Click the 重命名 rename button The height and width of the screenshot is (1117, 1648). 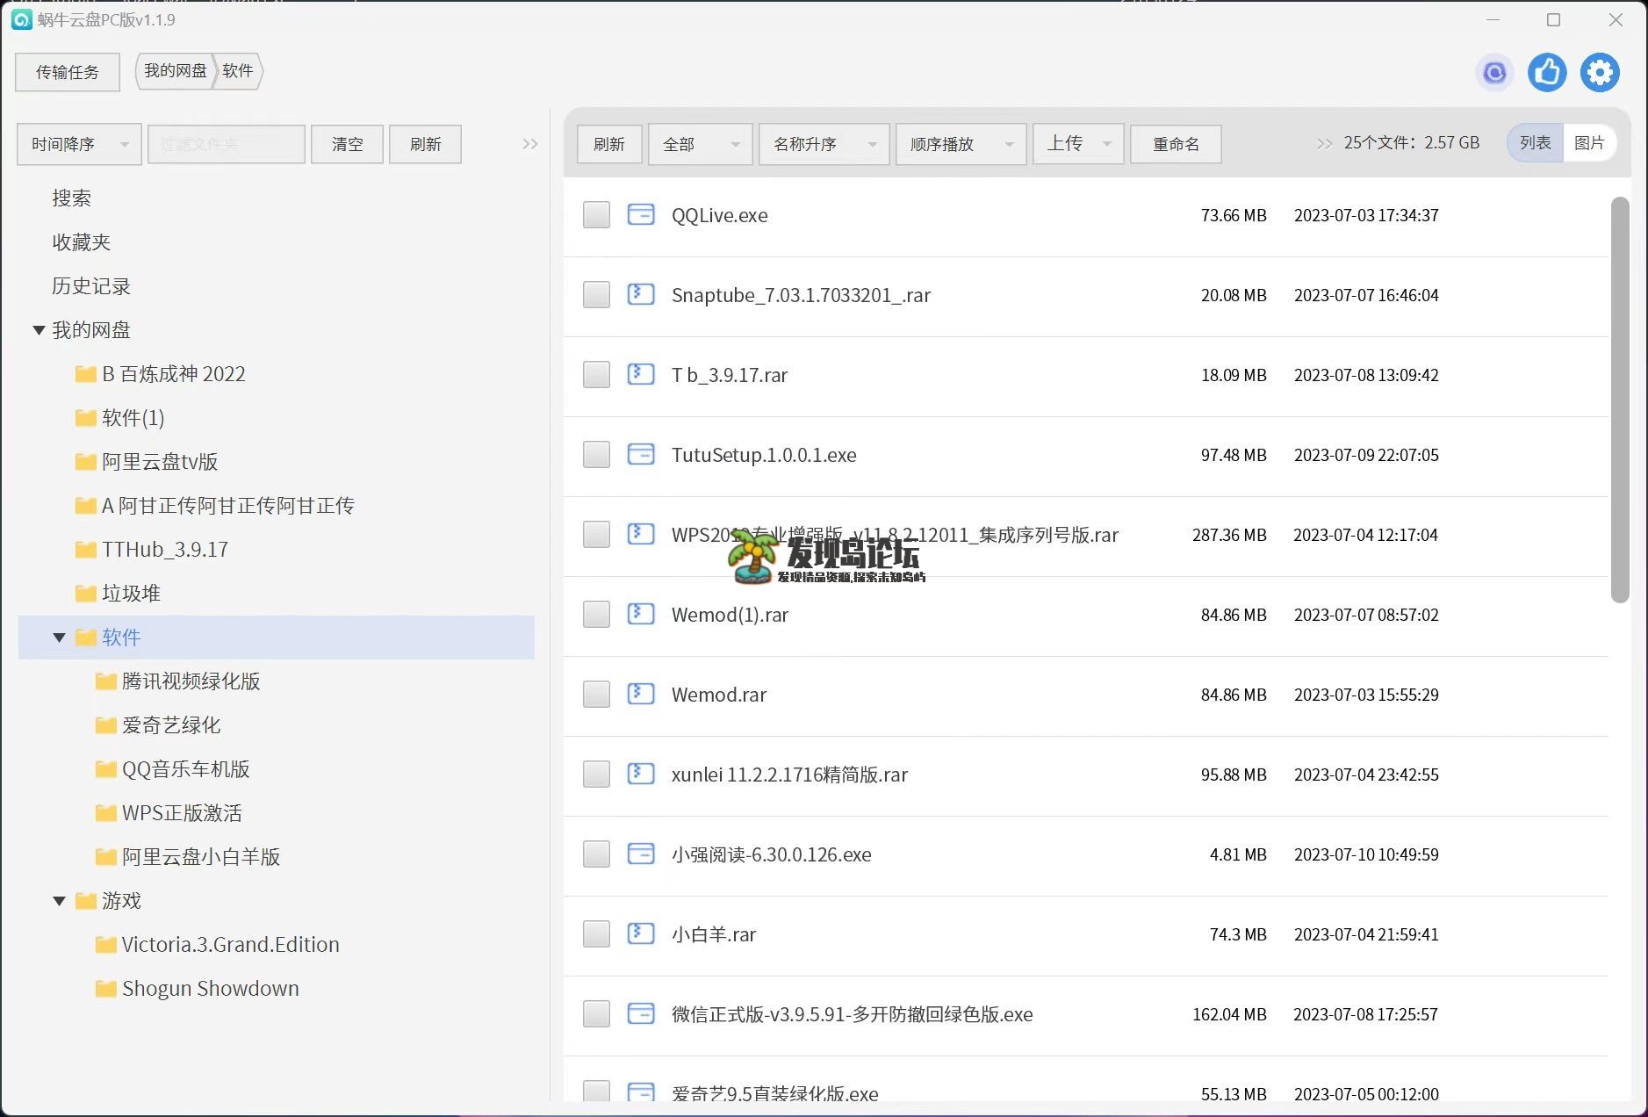coord(1176,144)
